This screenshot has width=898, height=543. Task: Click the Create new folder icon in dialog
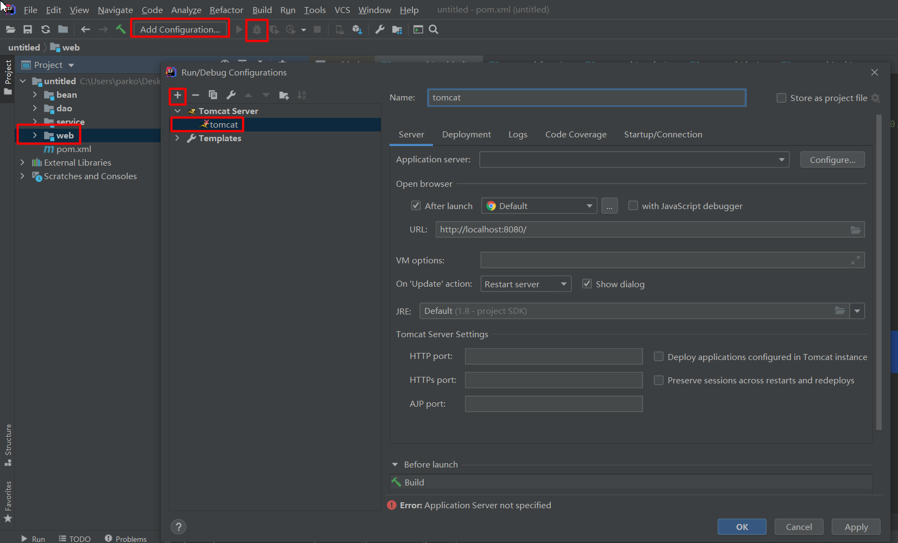pyautogui.click(x=284, y=95)
